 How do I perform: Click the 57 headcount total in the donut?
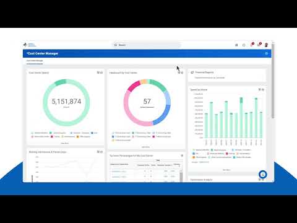tap(147, 102)
